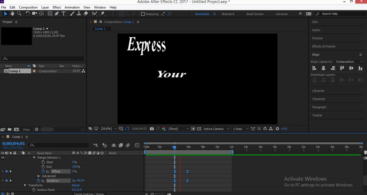Create new folder in Project panel
This screenshot has height=195, width=367.
click(x=9, y=129)
